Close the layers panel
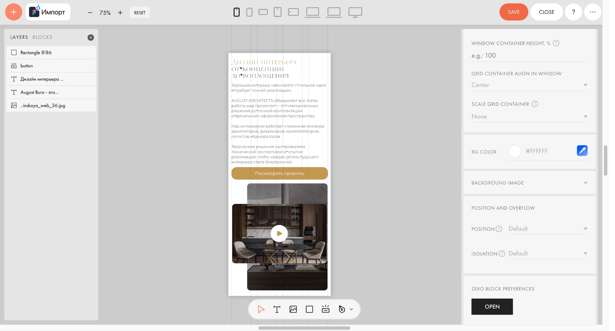Viewport: 615px width, 331px height. point(91,37)
